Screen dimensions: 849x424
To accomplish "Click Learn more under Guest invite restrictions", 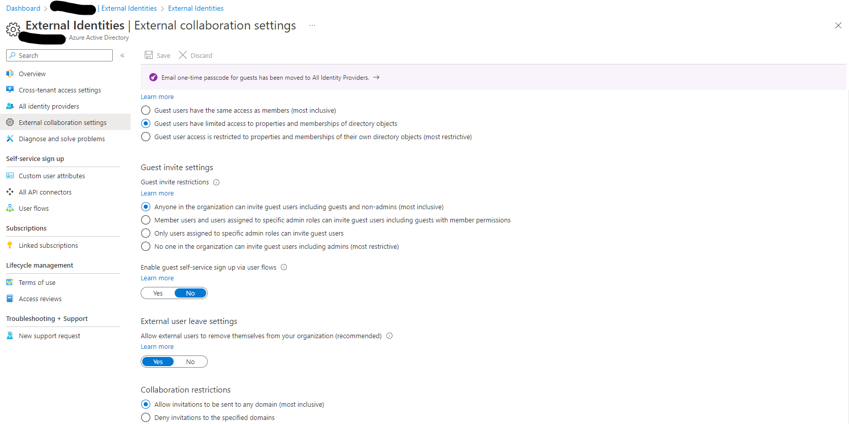I will point(157,193).
